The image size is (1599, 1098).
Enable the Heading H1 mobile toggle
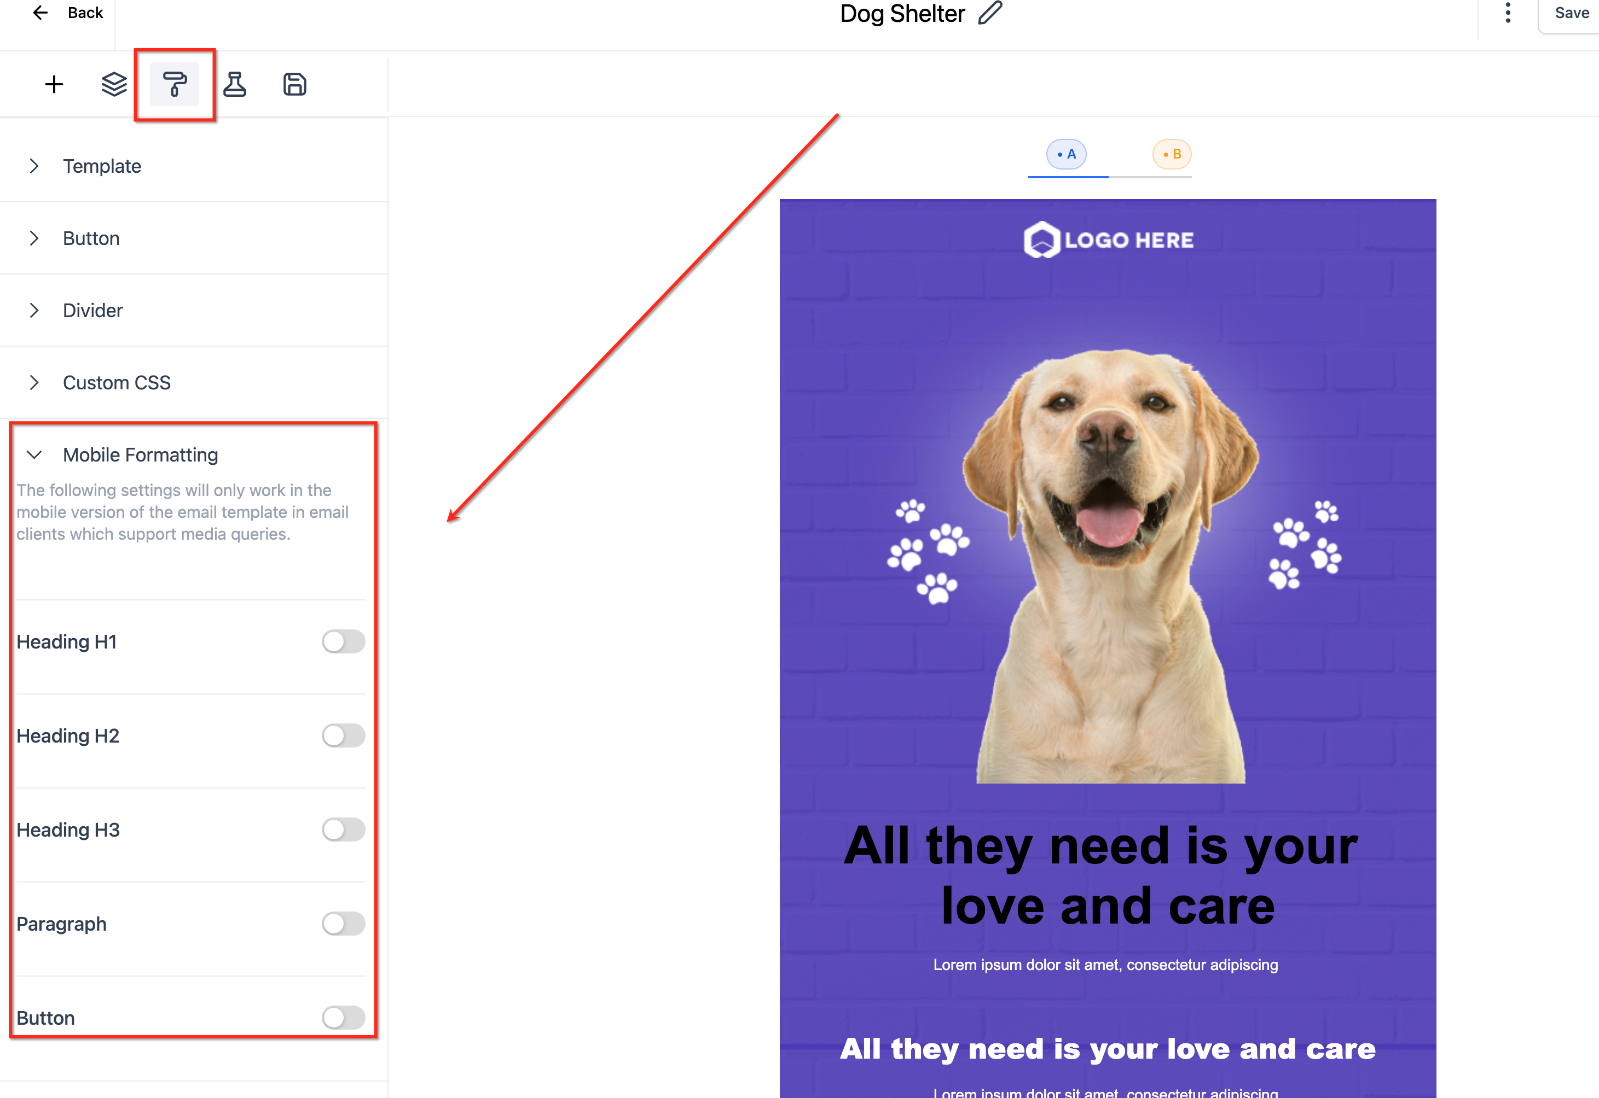pos(343,642)
